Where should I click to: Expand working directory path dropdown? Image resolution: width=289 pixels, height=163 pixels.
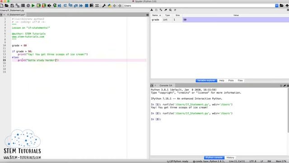[x=277, y=6]
